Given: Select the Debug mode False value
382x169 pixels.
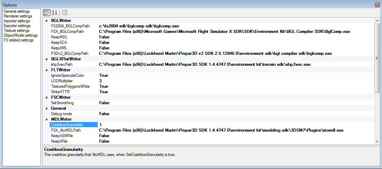Looking at the screenshot, I should click(x=104, y=114).
